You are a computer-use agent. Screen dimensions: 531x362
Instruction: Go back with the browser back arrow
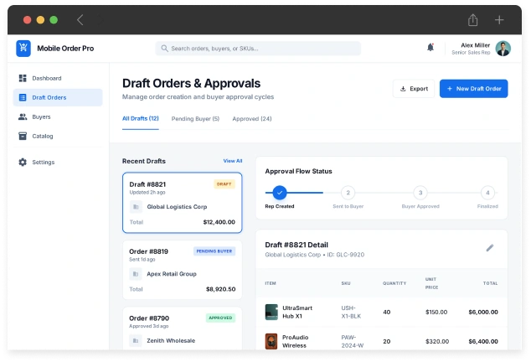[x=80, y=20]
